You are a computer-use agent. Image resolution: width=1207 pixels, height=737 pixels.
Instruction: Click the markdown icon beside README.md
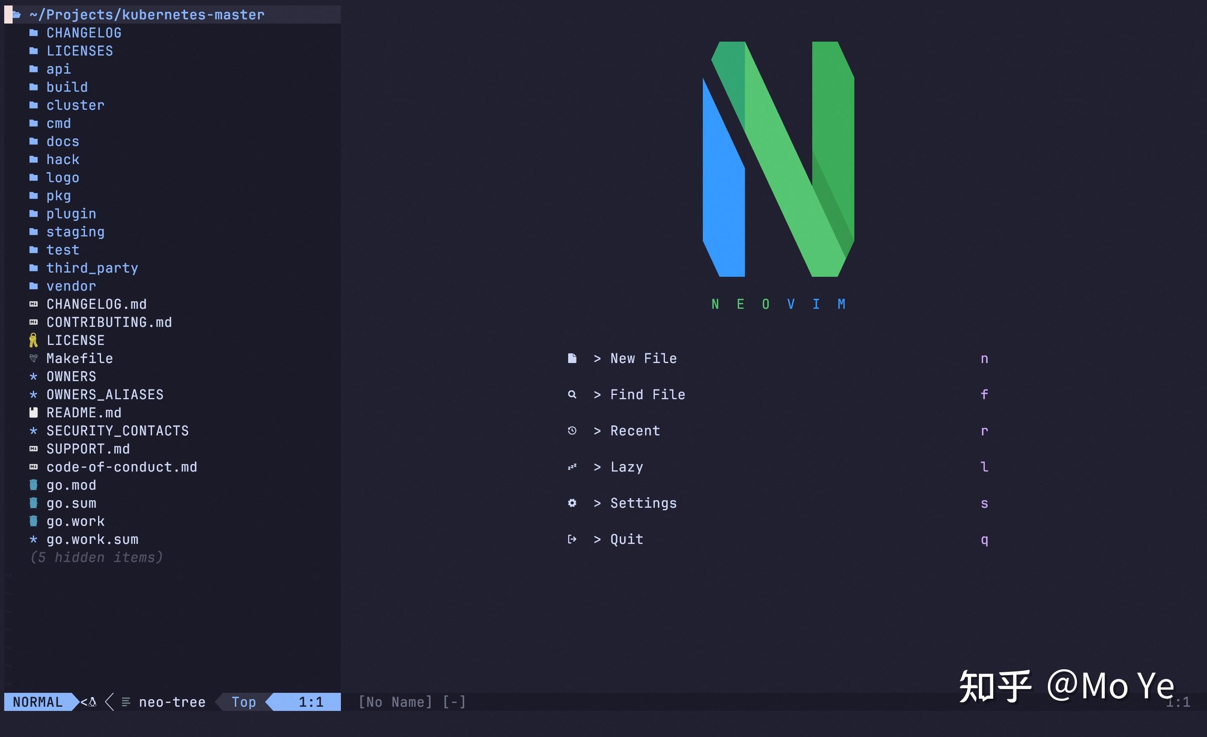pyautogui.click(x=33, y=412)
